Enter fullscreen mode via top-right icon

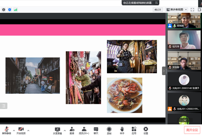pyautogui.click(x=192, y=10)
